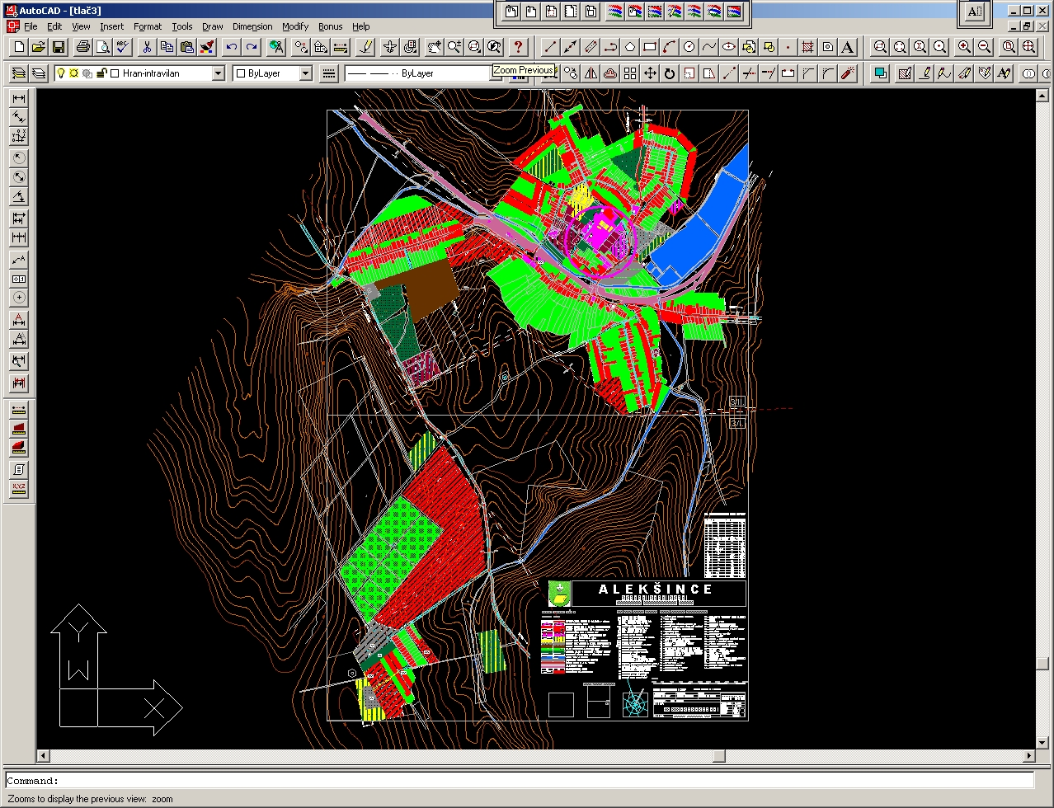
Task: Click the Save drawing icon
Action: click(59, 48)
